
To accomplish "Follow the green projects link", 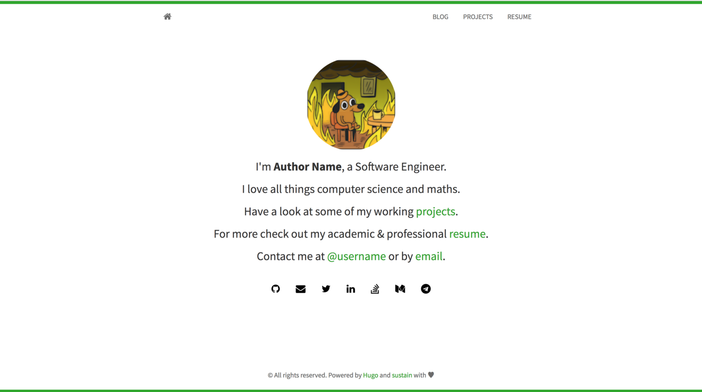I will click(x=435, y=212).
